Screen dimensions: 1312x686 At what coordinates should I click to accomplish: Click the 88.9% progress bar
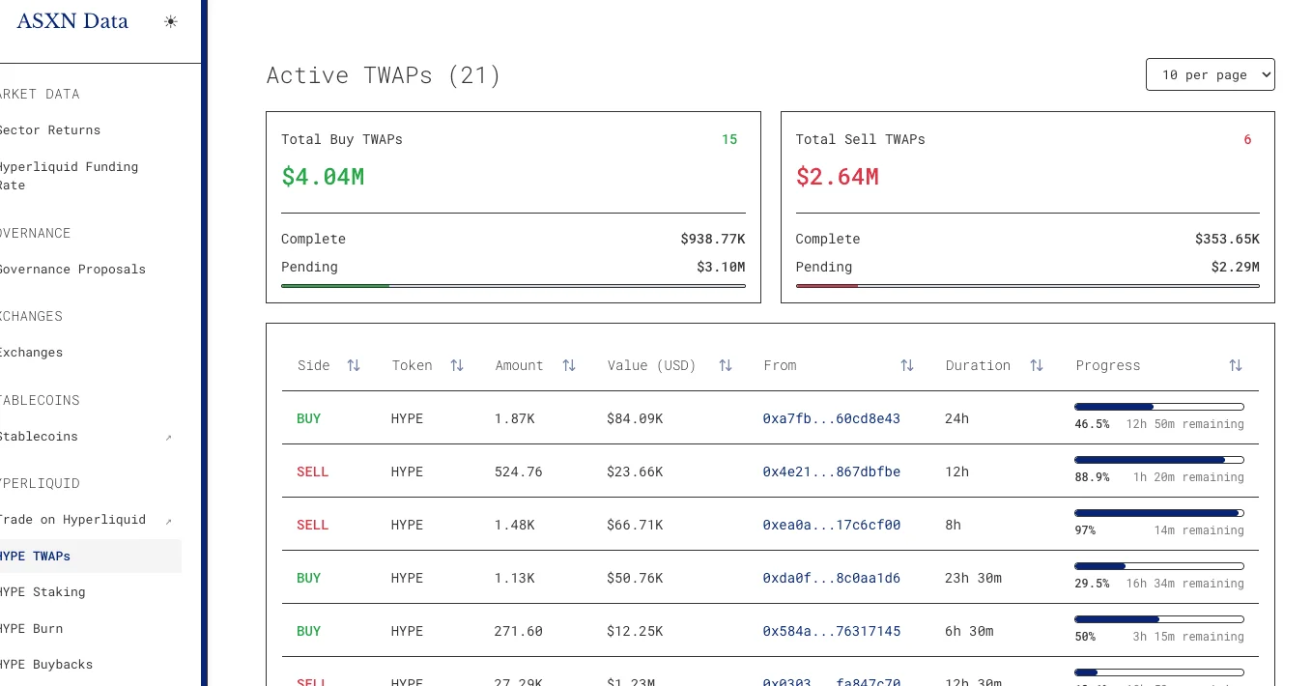1159,460
